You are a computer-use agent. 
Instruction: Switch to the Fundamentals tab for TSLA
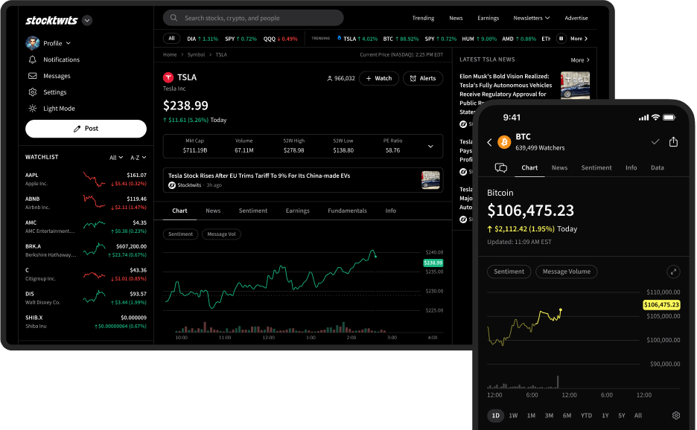click(347, 211)
